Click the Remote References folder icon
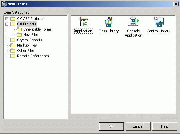180x134 pixels. 13,56
